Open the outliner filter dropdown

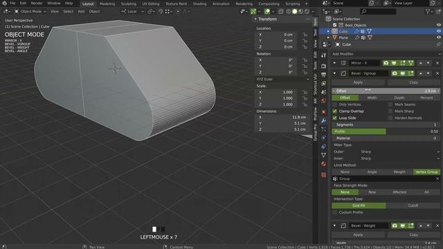(429, 11)
